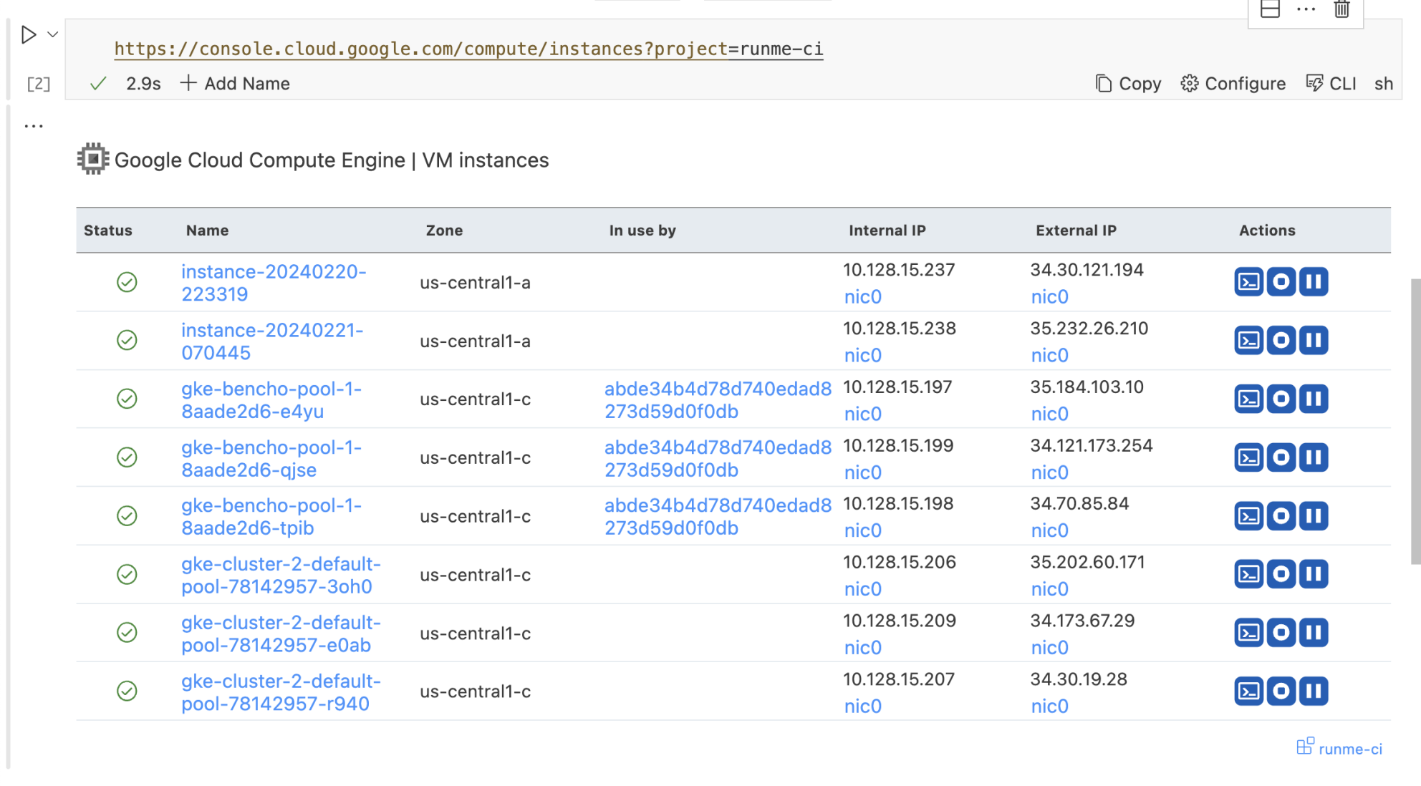Click nic0 under internal IP 10.128.15.237
Image resolution: width=1421 pixels, height=786 pixels.
pos(862,297)
